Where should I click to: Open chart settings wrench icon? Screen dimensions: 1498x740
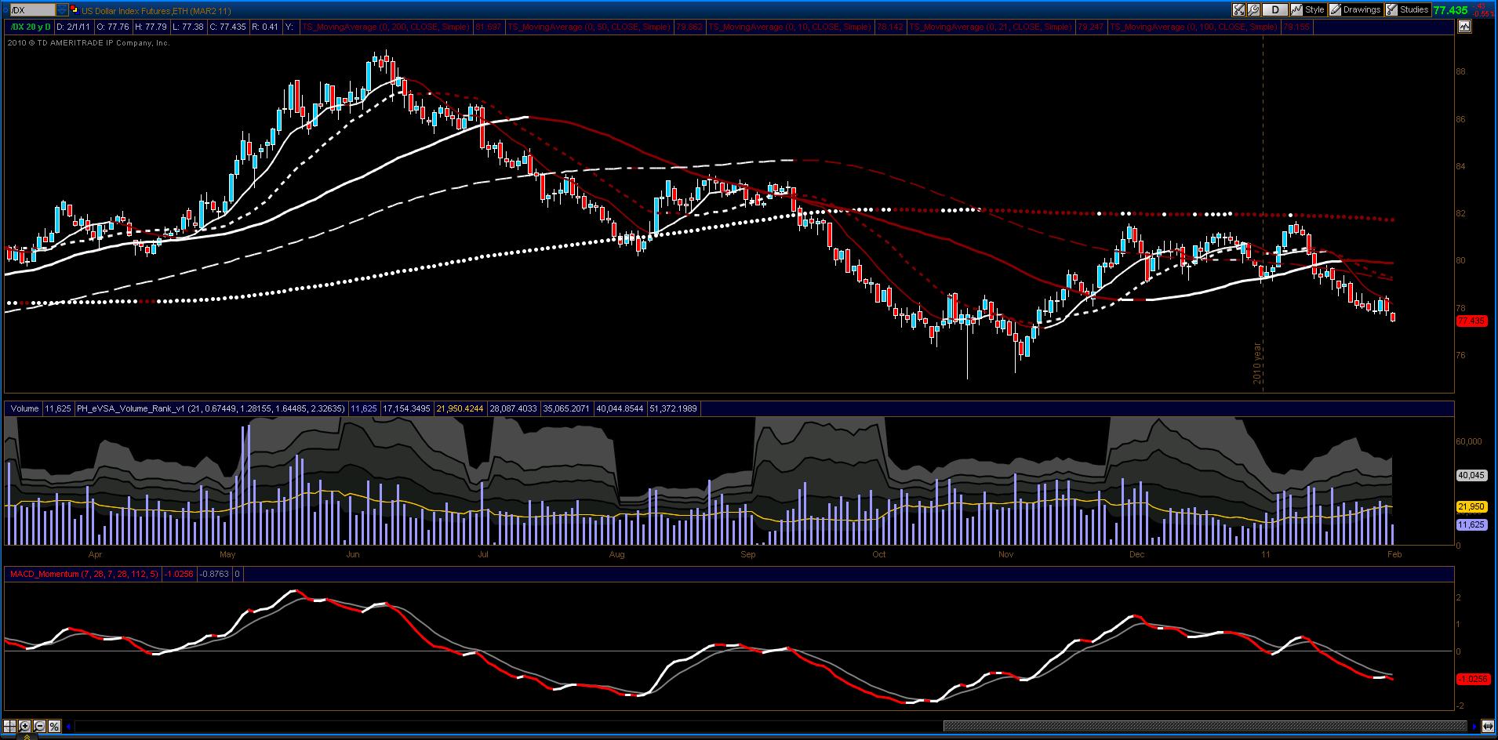(1253, 10)
